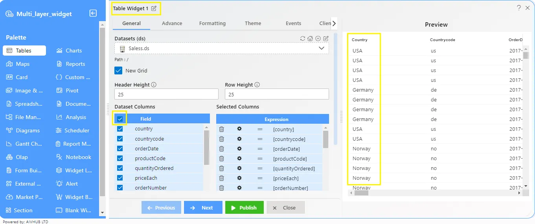
Task: Toggle select-all checkbox in Field header
Action: tap(120, 119)
